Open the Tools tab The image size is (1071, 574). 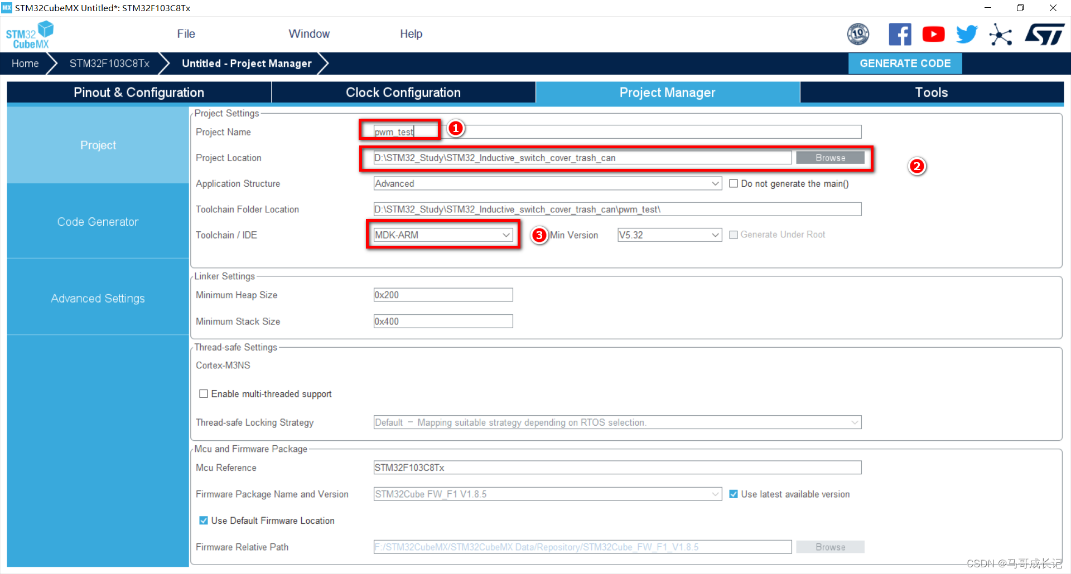pos(932,93)
